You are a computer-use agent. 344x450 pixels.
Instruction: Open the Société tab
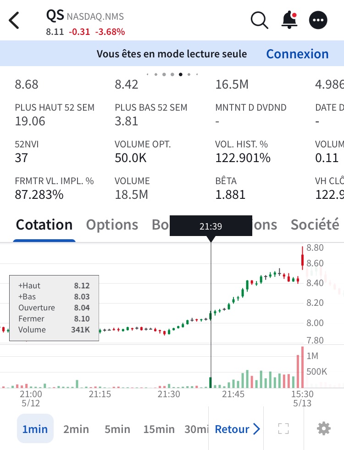point(315,225)
